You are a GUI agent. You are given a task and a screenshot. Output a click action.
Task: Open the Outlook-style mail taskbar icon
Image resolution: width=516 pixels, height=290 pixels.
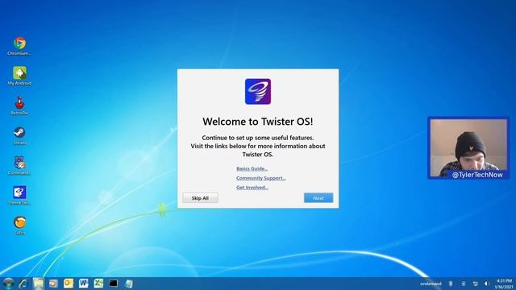tap(69, 284)
